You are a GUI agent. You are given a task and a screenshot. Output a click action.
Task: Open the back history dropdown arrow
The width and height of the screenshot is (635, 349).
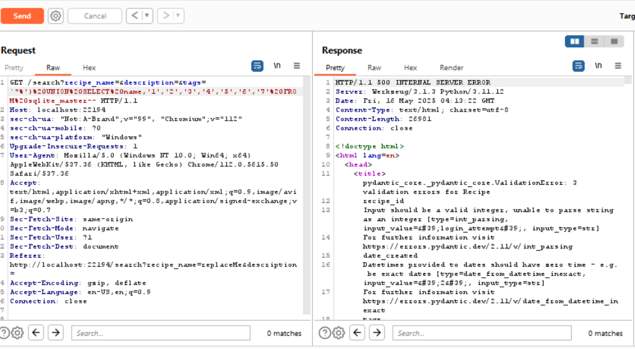click(x=147, y=16)
